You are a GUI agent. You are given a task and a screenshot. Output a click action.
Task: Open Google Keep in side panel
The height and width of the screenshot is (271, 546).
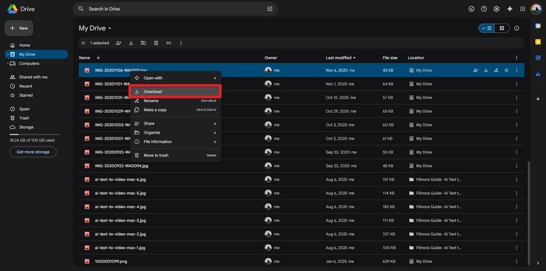[x=538, y=42]
